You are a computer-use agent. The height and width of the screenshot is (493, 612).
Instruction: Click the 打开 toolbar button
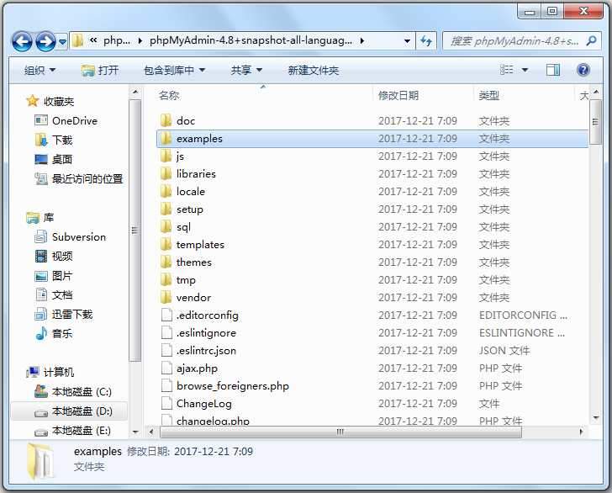pos(100,71)
